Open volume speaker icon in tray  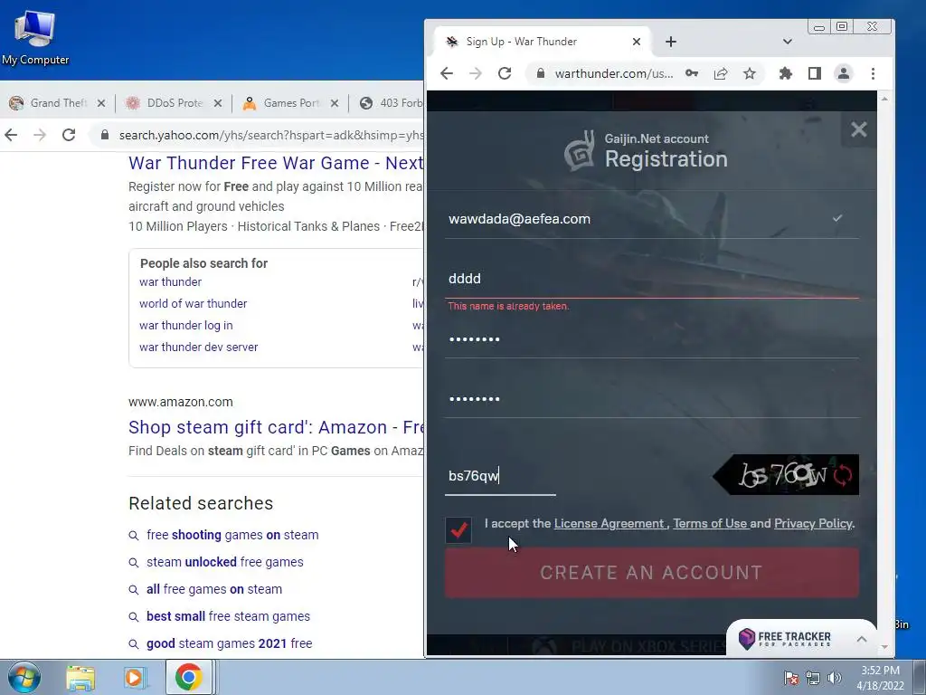click(x=835, y=678)
